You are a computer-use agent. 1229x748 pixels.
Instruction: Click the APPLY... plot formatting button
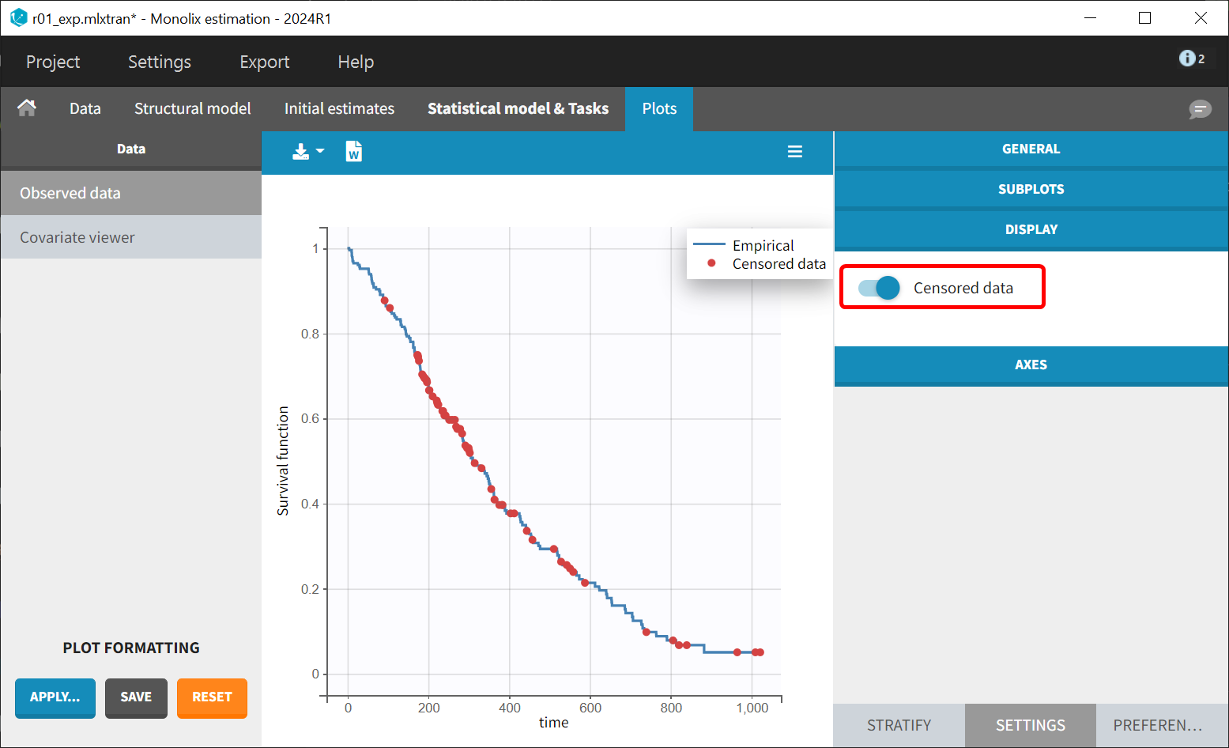[x=55, y=697]
